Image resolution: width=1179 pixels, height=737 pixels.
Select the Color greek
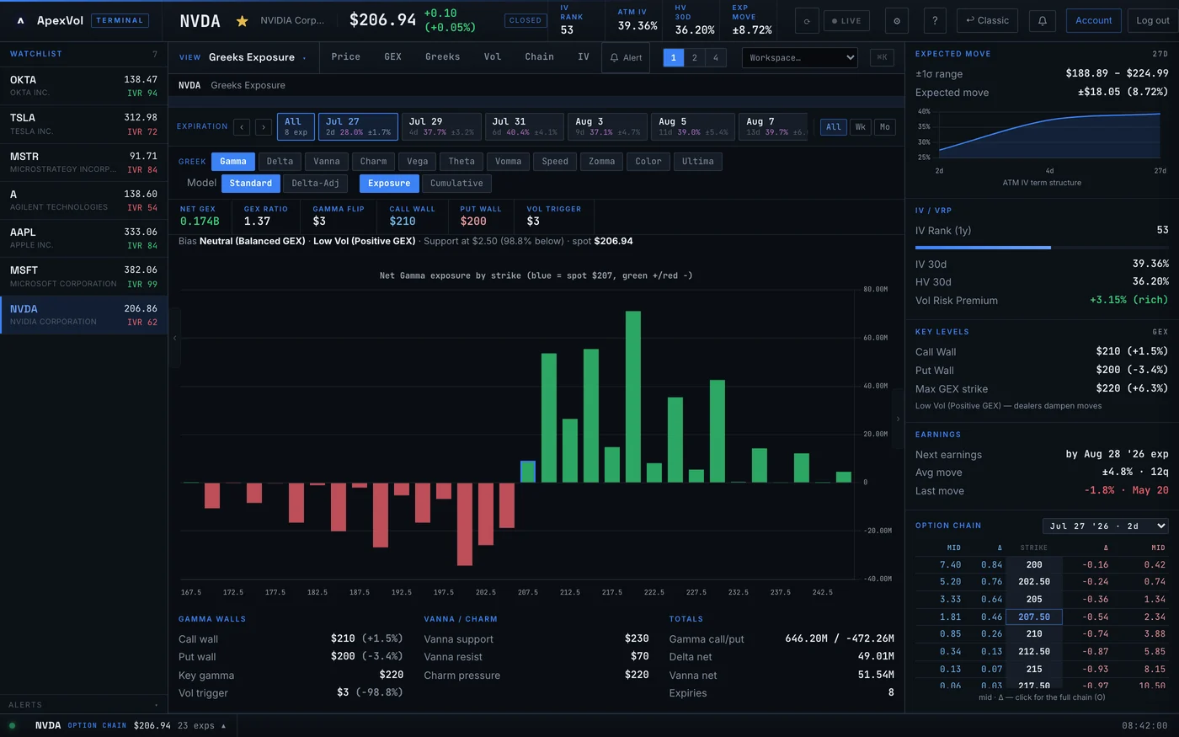tap(648, 162)
